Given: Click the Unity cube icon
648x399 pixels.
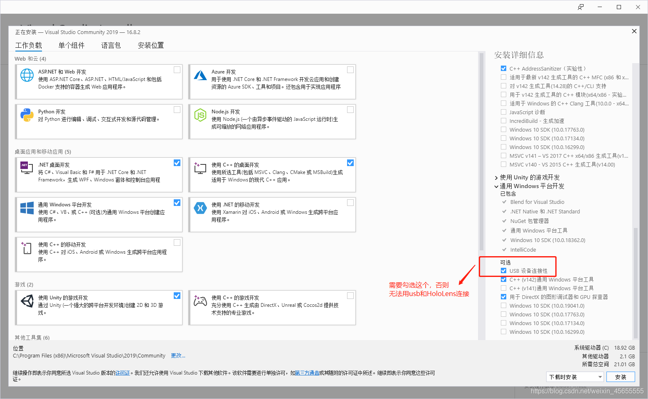Looking at the screenshot, I should click(27, 301).
